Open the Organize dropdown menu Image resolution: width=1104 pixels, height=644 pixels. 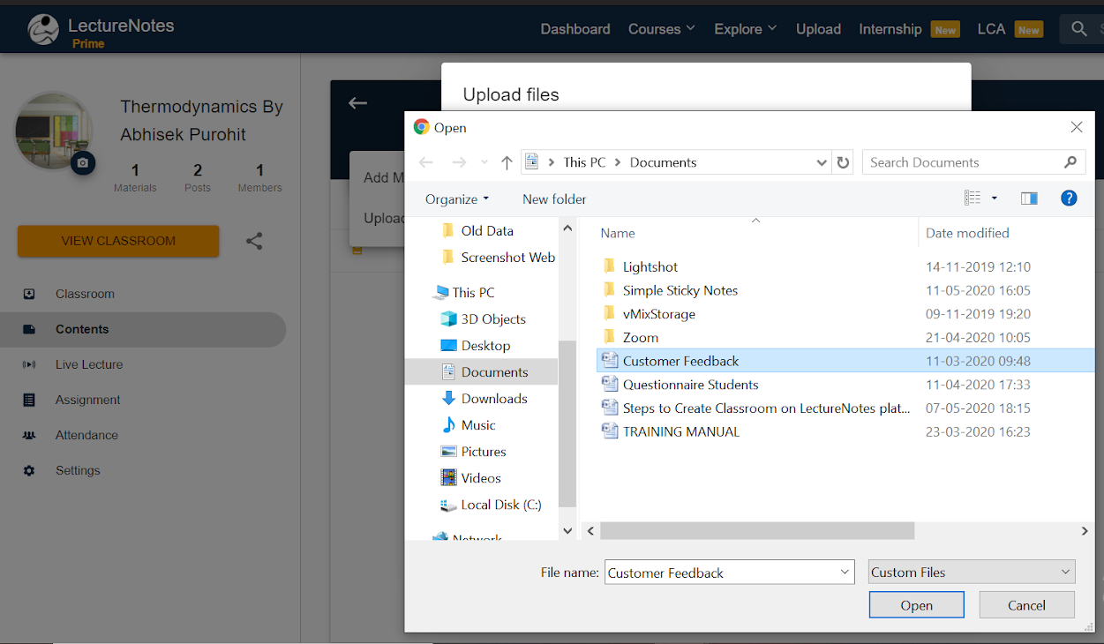coord(456,199)
